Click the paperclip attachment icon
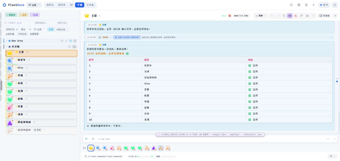The height and width of the screenshot is (161, 340). 93,139
